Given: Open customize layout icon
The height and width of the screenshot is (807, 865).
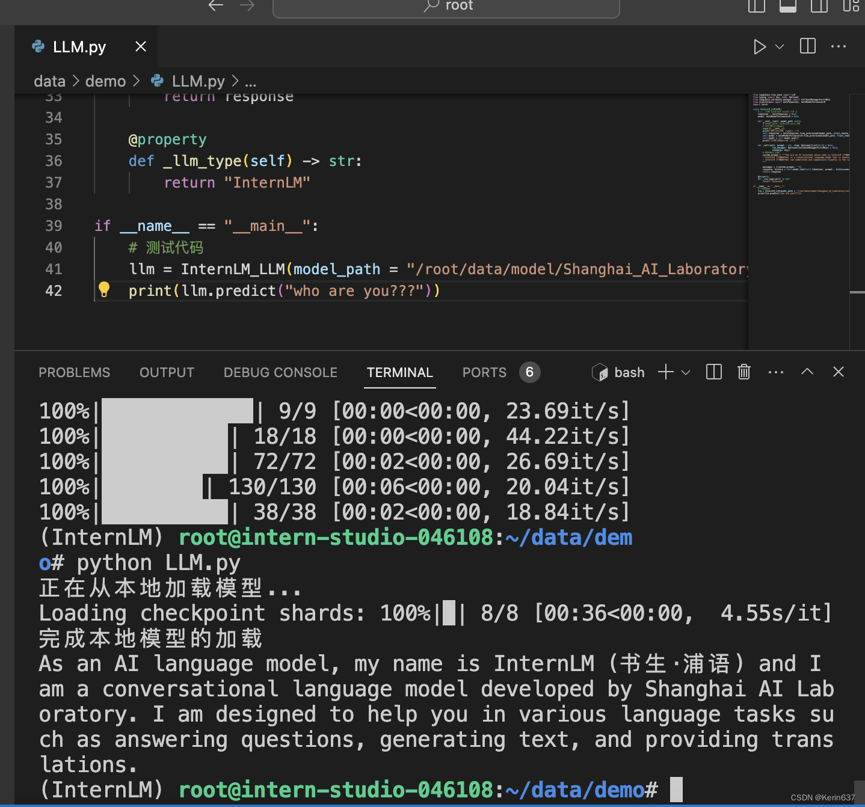Looking at the screenshot, I should coord(851,6).
